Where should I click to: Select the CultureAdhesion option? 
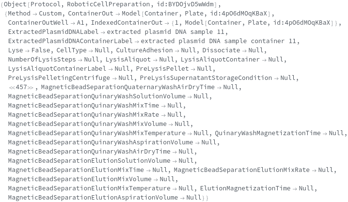point(144,50)
